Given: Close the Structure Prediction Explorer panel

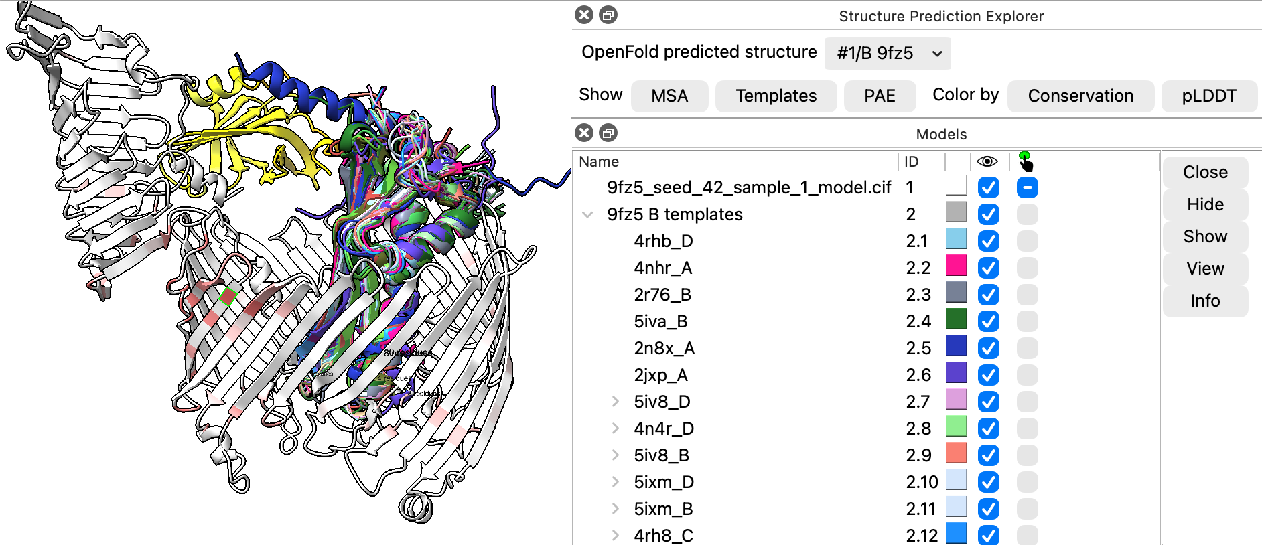Looking at the screenshot, I should click(584, 15).
